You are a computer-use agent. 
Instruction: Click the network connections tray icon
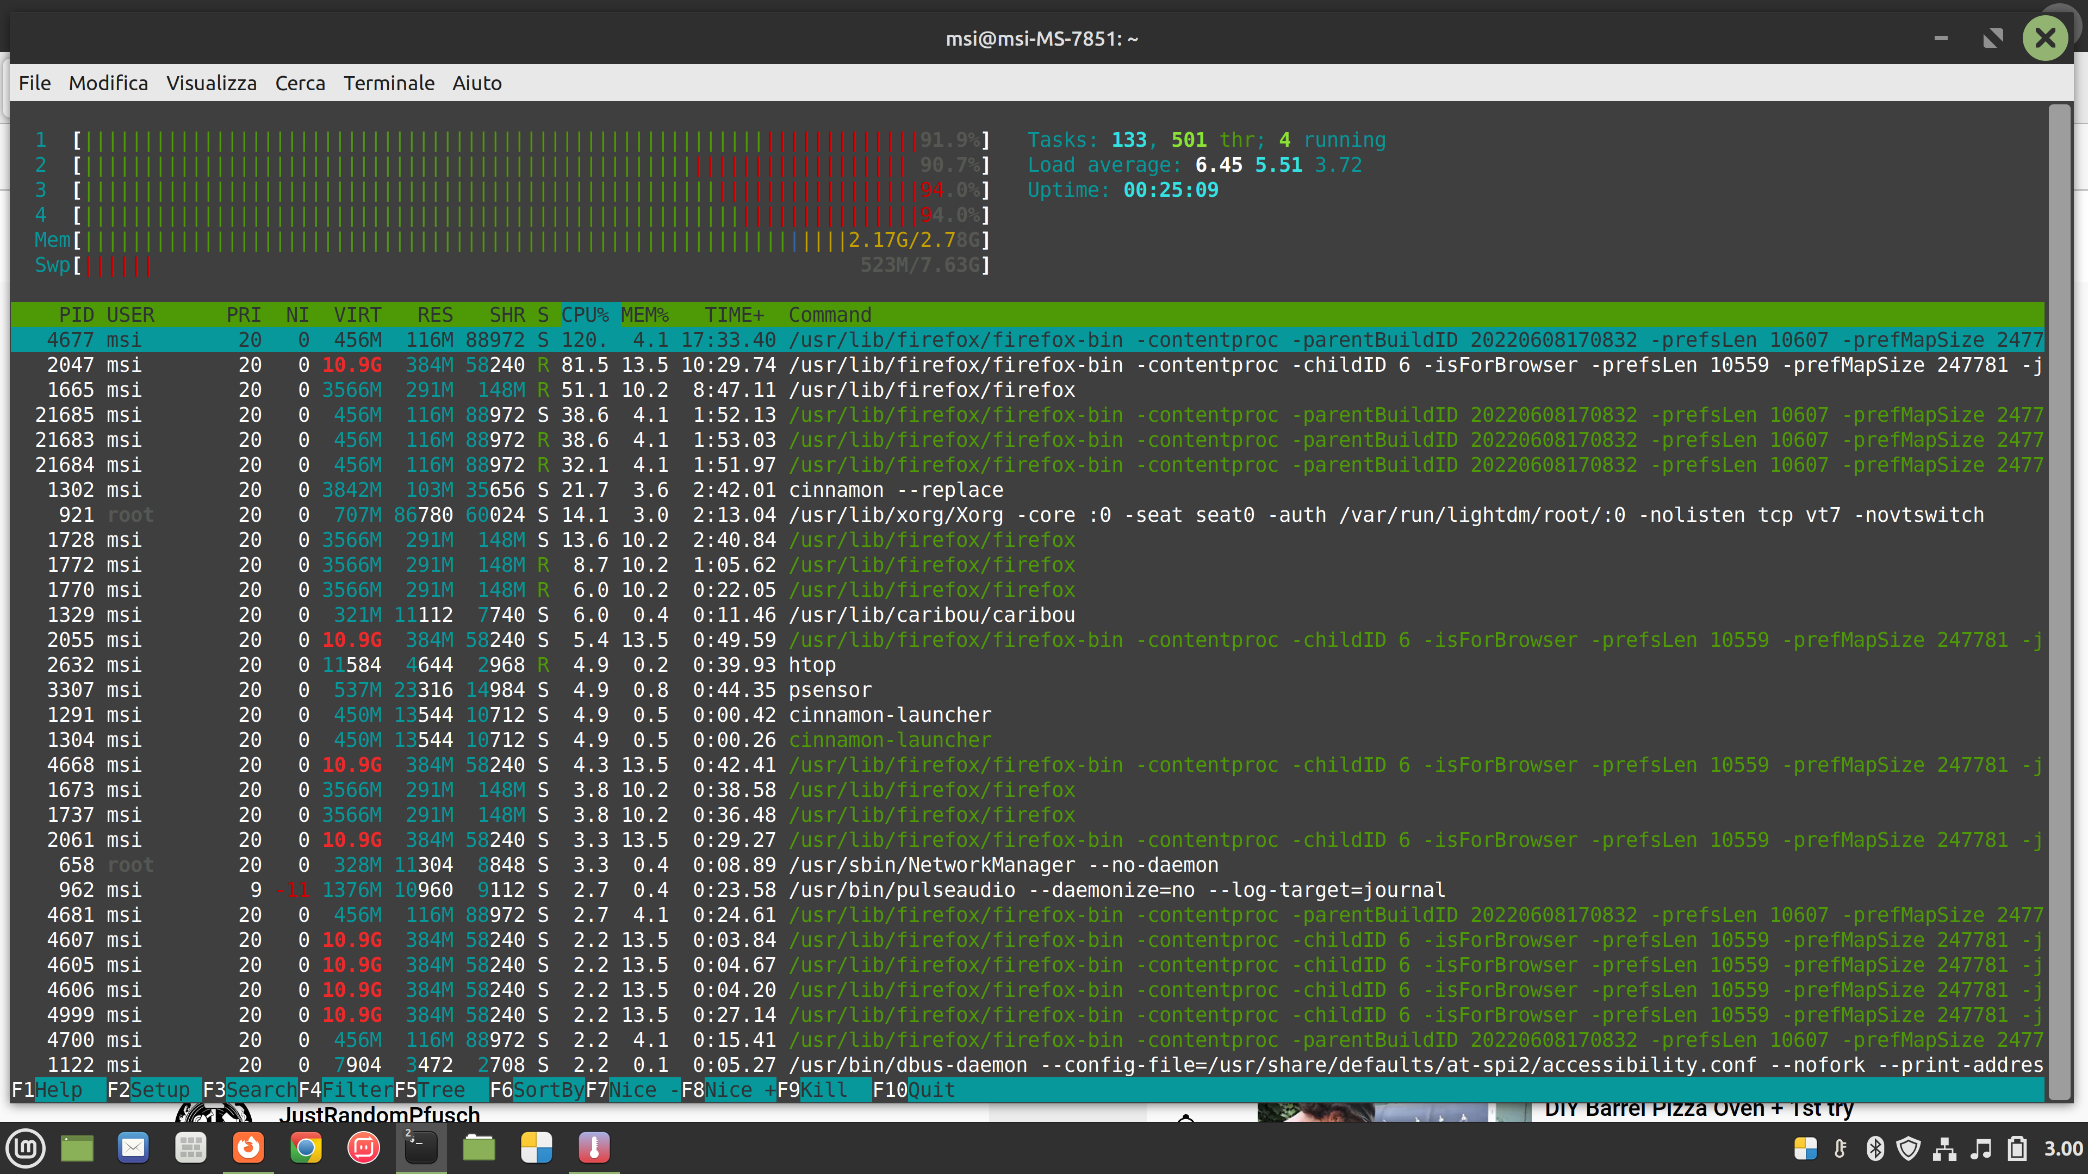(x=1944, y=1149)
